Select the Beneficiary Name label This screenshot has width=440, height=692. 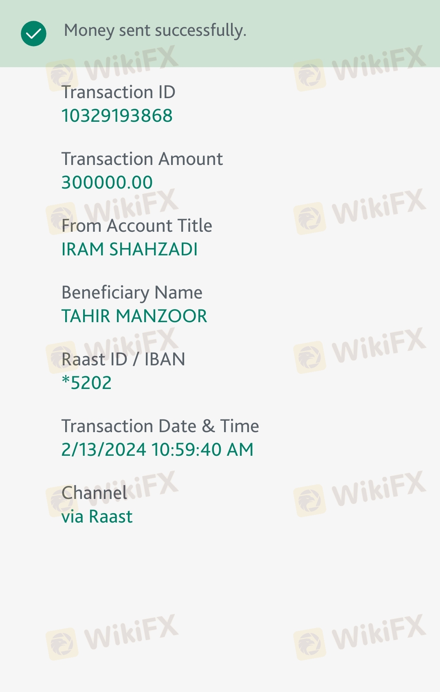click(x=132, y=292)
